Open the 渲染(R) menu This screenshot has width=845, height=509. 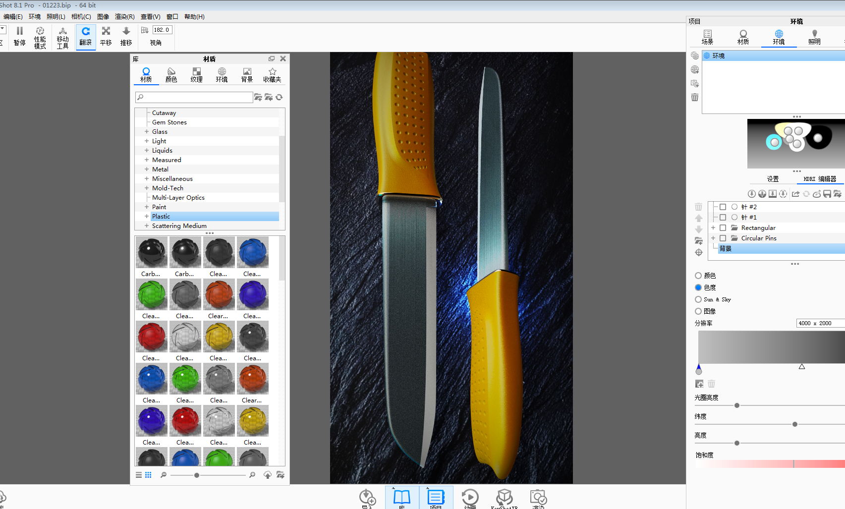(x=124, y=16)
